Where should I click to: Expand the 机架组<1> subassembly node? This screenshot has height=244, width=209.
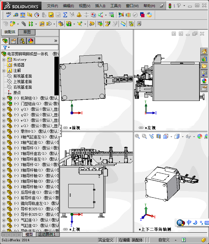(x=4, y=98)
